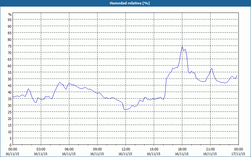Image resolution: width=251 pixels, height=157 pixels.
Task: Select the 16/11/15 date under 06:00
Action: [69, 154]
